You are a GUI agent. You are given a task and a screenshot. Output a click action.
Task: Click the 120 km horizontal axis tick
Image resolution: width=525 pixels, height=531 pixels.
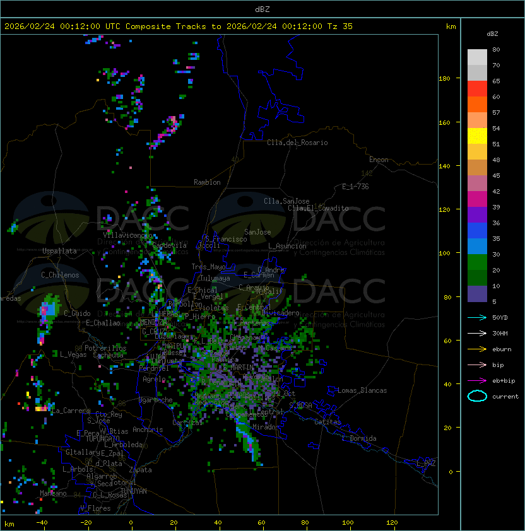(392, 523)
